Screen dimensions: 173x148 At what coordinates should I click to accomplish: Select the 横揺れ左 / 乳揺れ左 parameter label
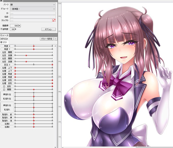[x=7, y=96]
